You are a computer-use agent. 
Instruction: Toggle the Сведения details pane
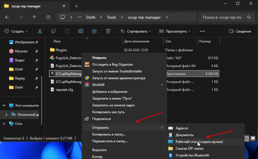pos(240,31)
